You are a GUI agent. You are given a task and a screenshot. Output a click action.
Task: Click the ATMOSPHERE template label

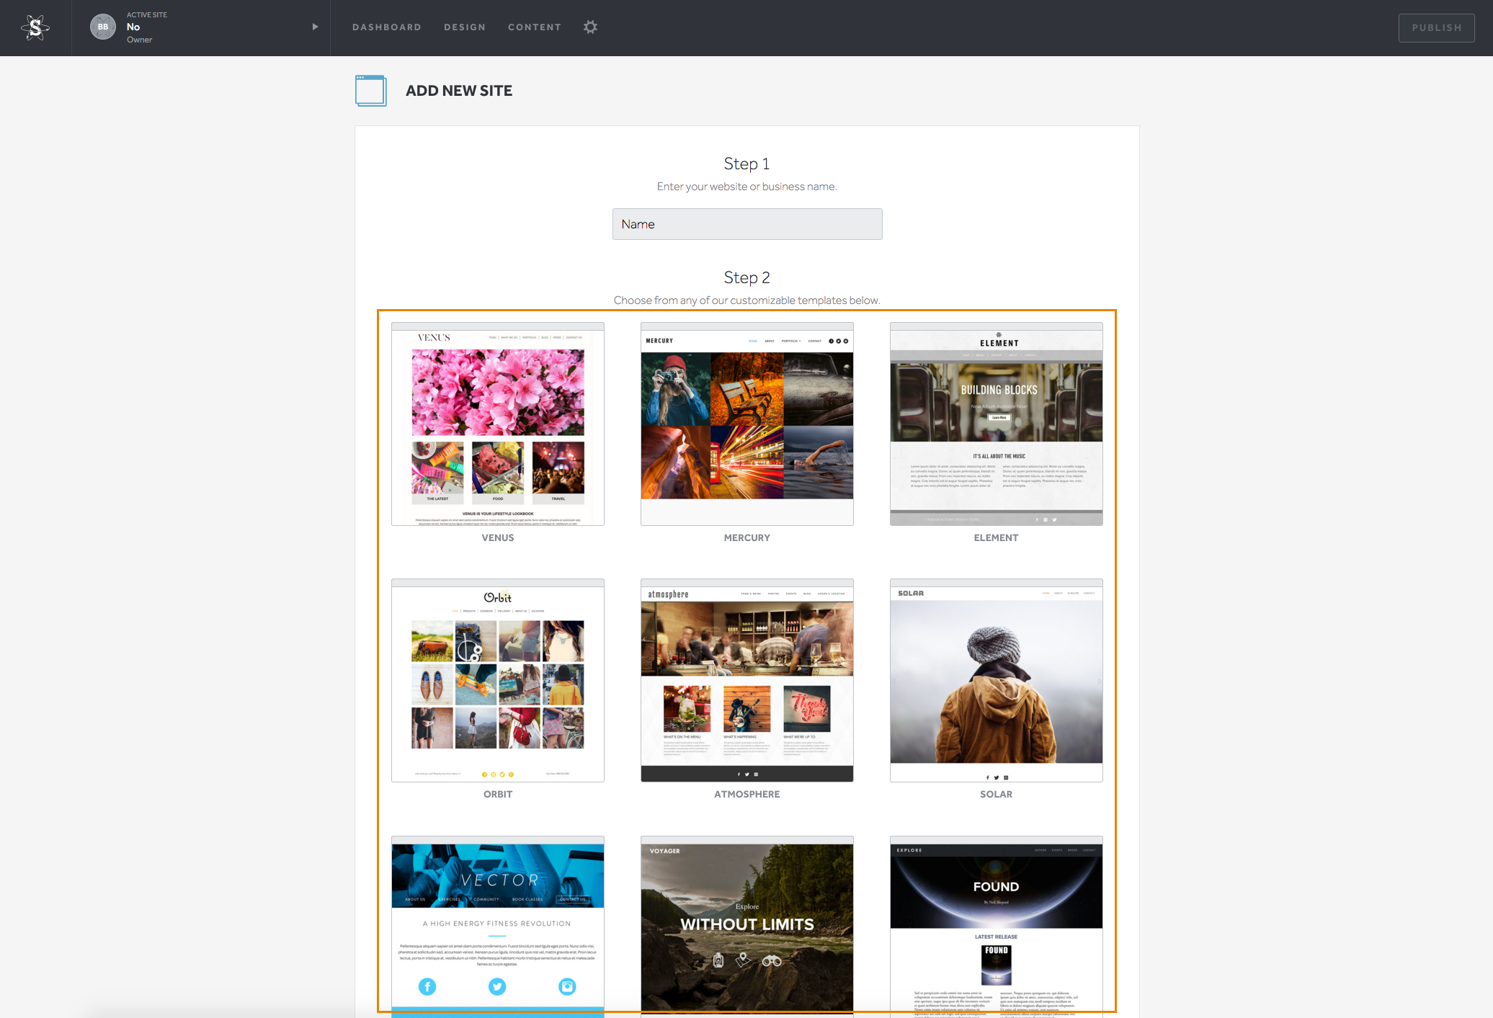point(747,795)
